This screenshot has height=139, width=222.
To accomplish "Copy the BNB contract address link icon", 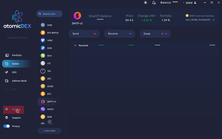I will pyautogui.click(x=214, y=20).
